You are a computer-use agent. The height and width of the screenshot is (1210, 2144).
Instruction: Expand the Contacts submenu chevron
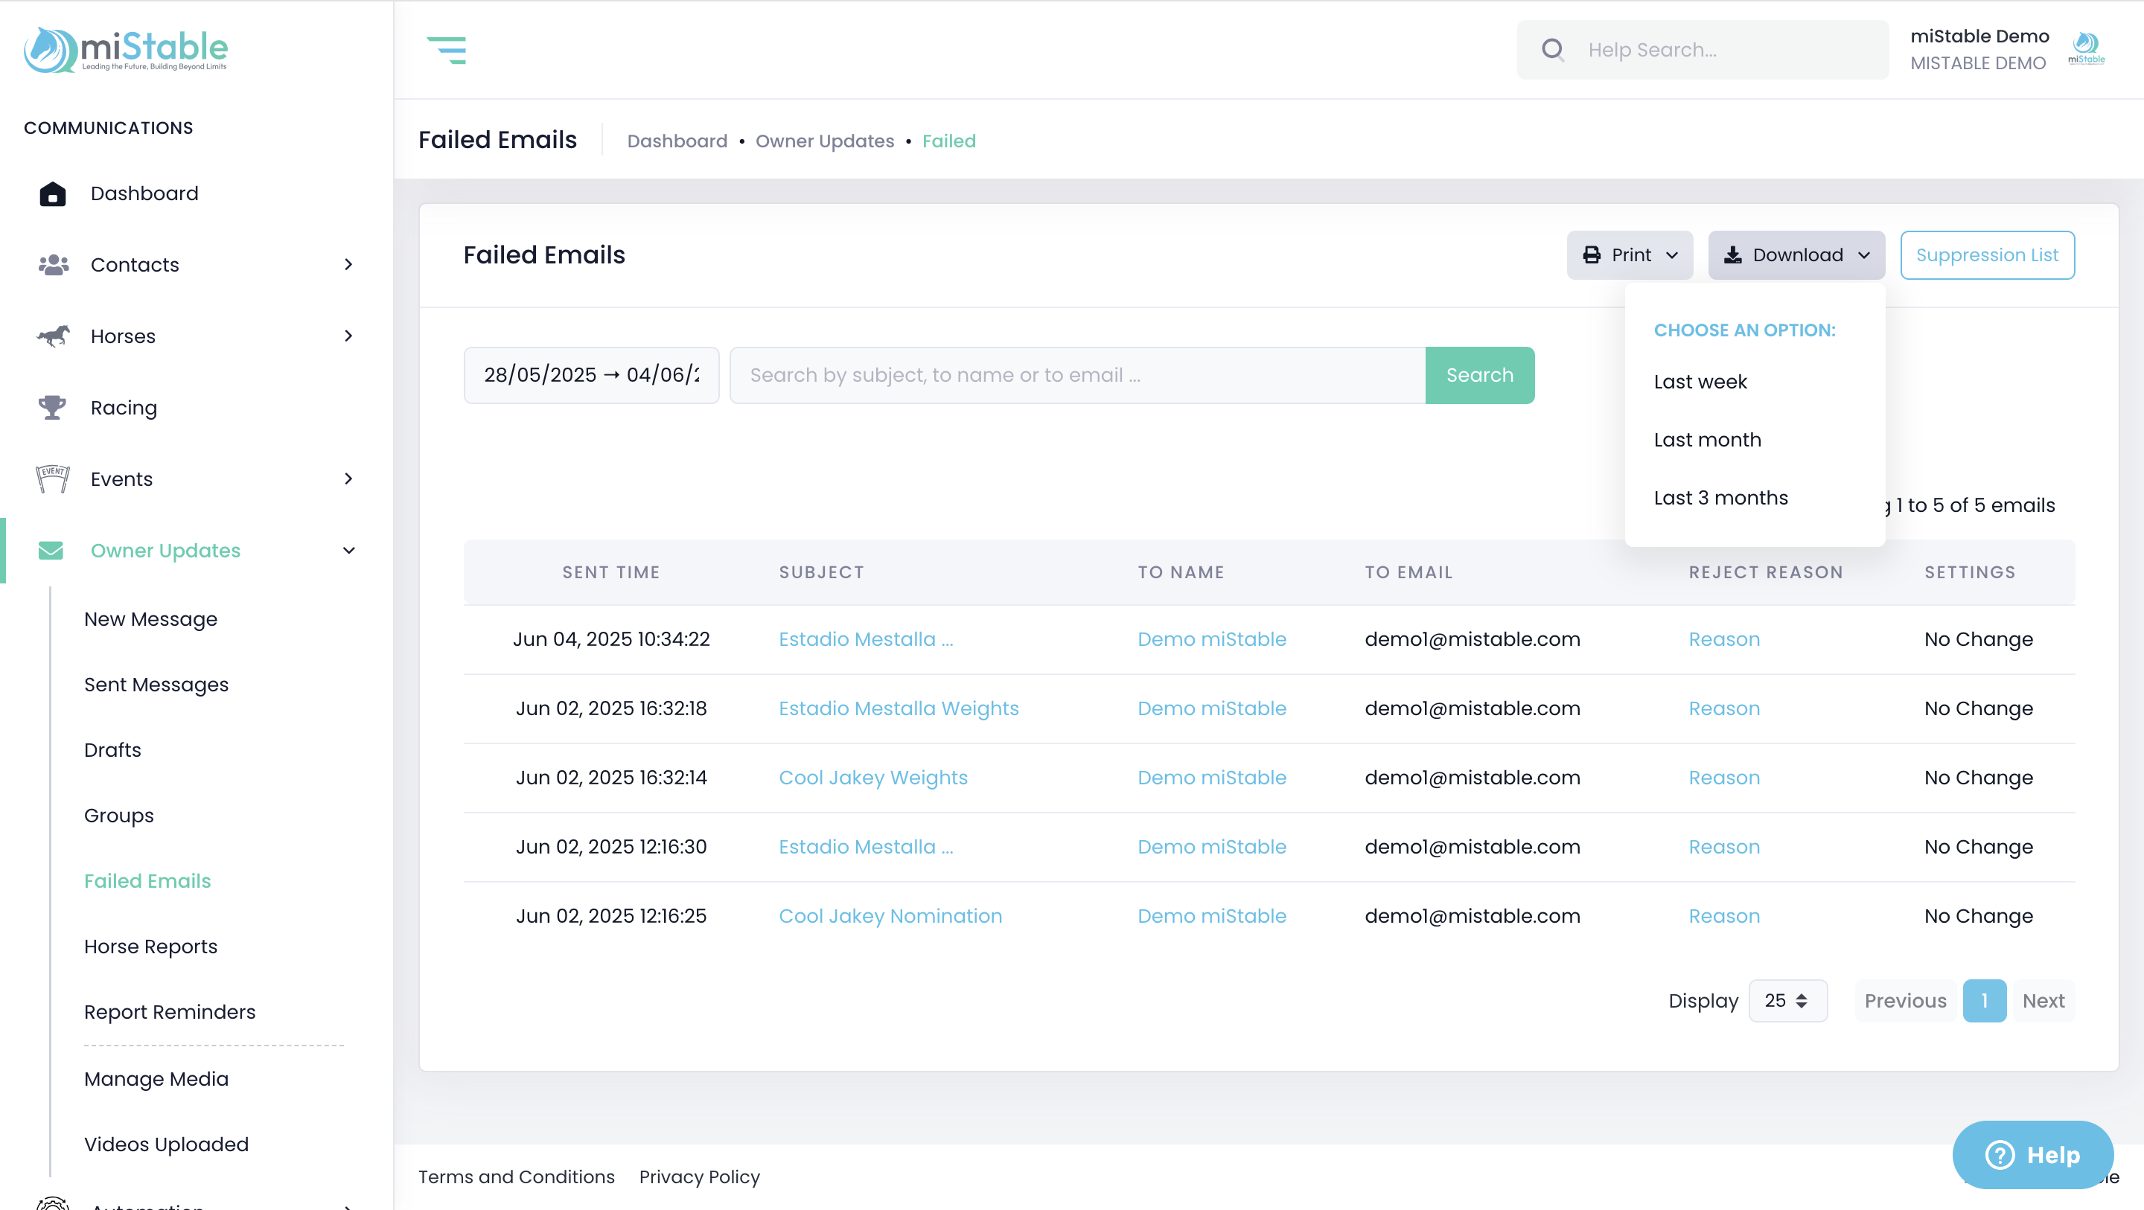(348, 265)
